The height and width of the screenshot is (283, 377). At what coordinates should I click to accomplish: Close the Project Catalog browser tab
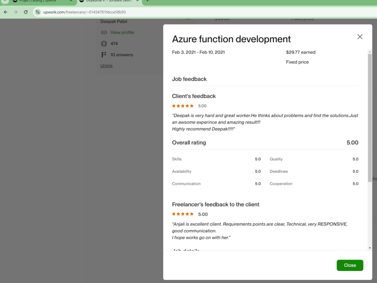point(71,1)
